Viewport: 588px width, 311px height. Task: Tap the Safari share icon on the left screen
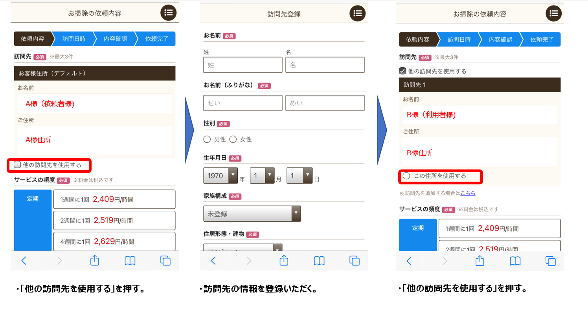coord(94,261)
